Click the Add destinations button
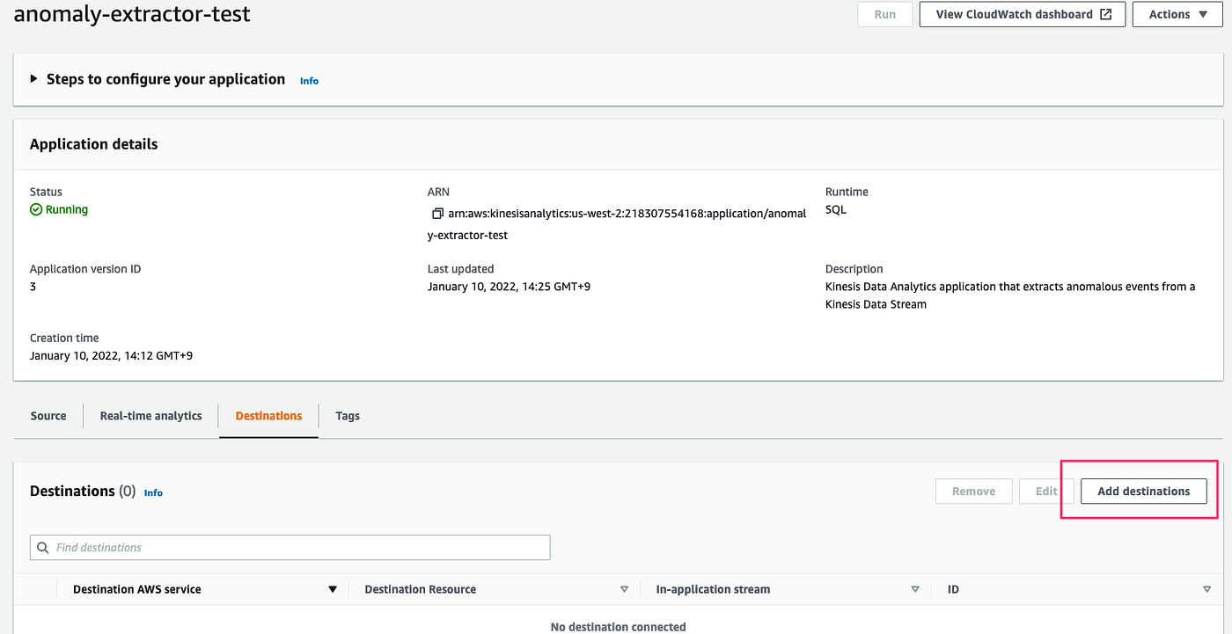The image size is (1232, 634). (1144, 492)
